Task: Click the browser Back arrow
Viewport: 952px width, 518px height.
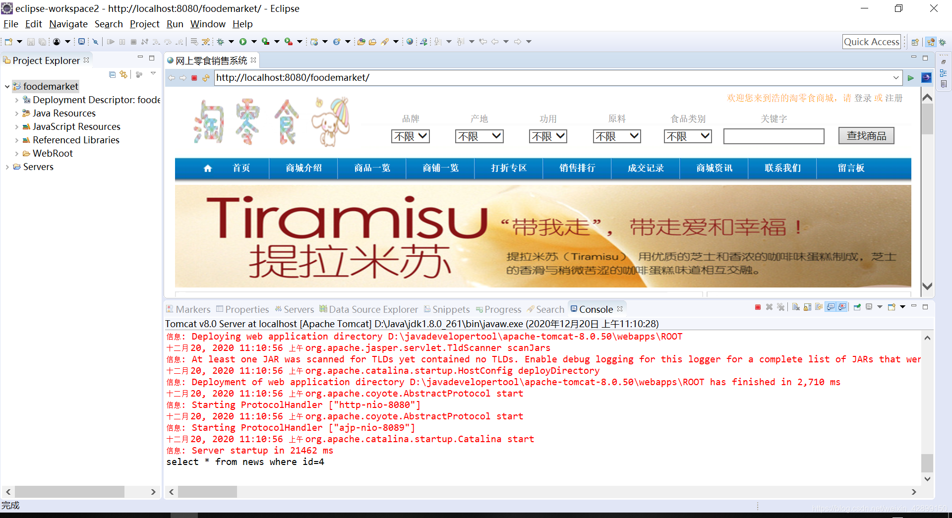Action: coord(172,78)
